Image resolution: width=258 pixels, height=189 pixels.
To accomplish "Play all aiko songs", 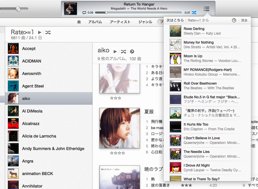I will pyautogui.click(x=115, y=51).
